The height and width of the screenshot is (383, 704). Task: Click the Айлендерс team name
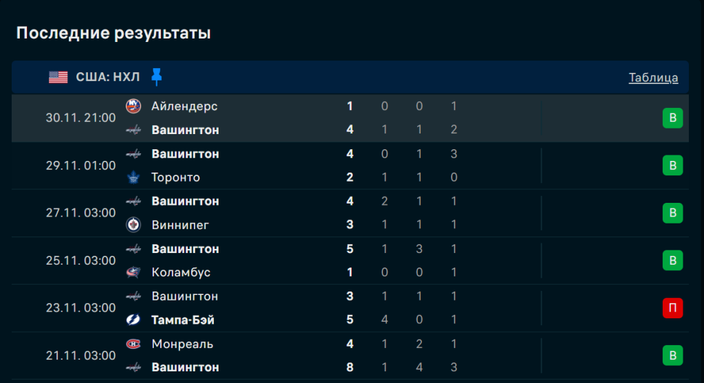point(184,106)
